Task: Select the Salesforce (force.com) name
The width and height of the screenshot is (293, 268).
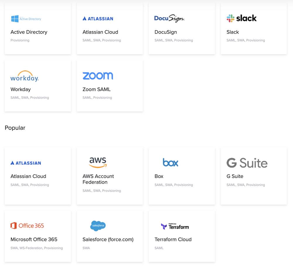Action: (108, 239)
